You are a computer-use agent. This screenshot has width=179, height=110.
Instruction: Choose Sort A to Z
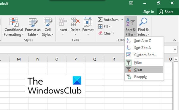click(x=144, y=41)
